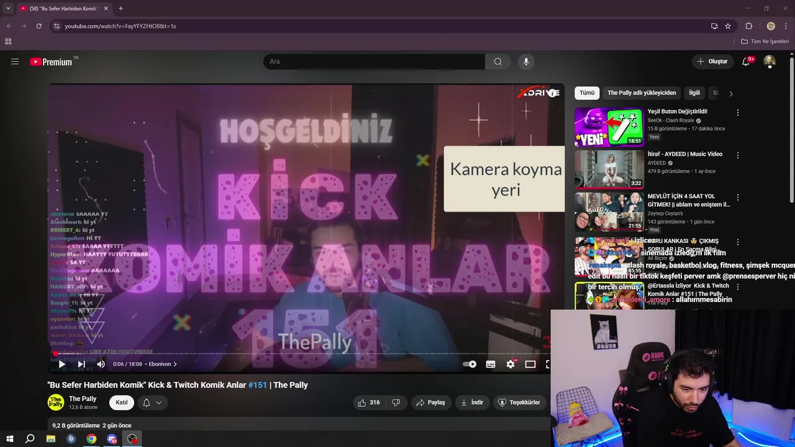Click the Oluştur create button

click(x=712, y=61)
